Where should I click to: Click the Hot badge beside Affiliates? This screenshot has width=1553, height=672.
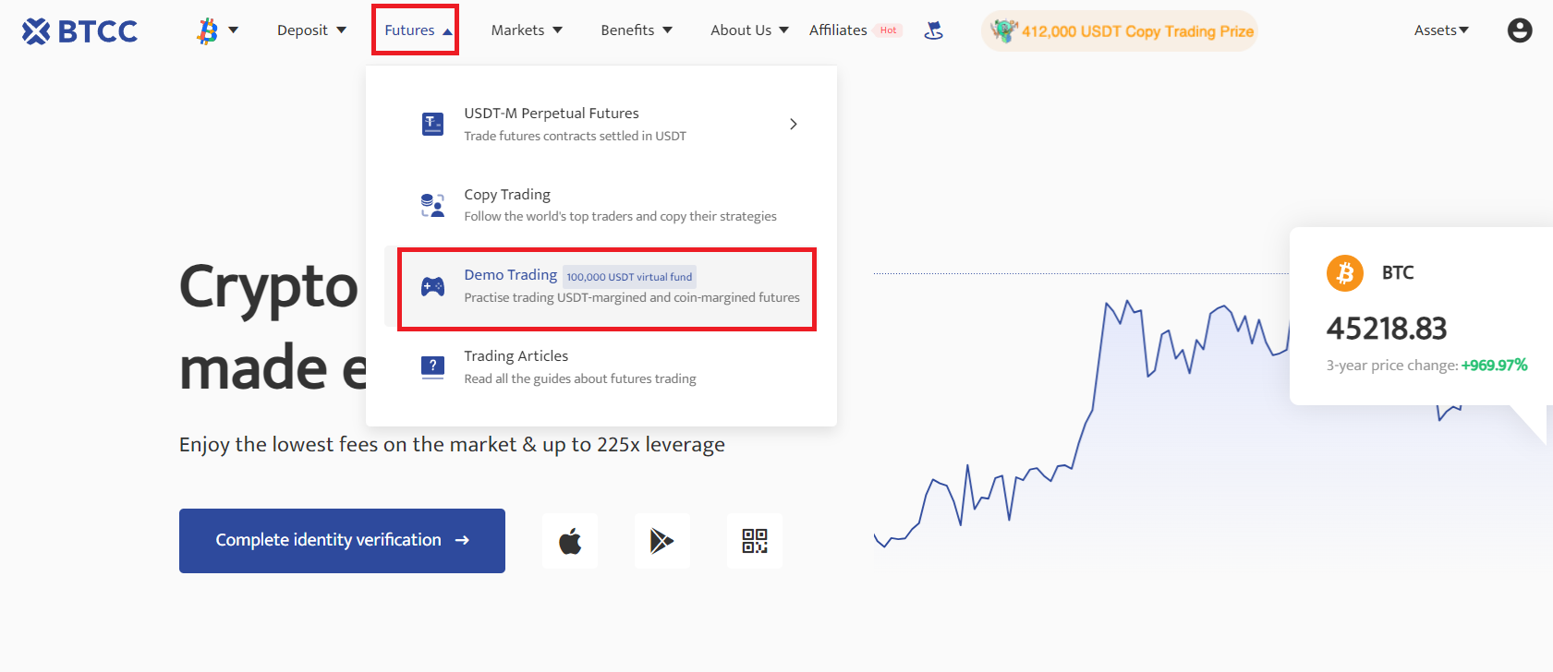pos(888,30)
